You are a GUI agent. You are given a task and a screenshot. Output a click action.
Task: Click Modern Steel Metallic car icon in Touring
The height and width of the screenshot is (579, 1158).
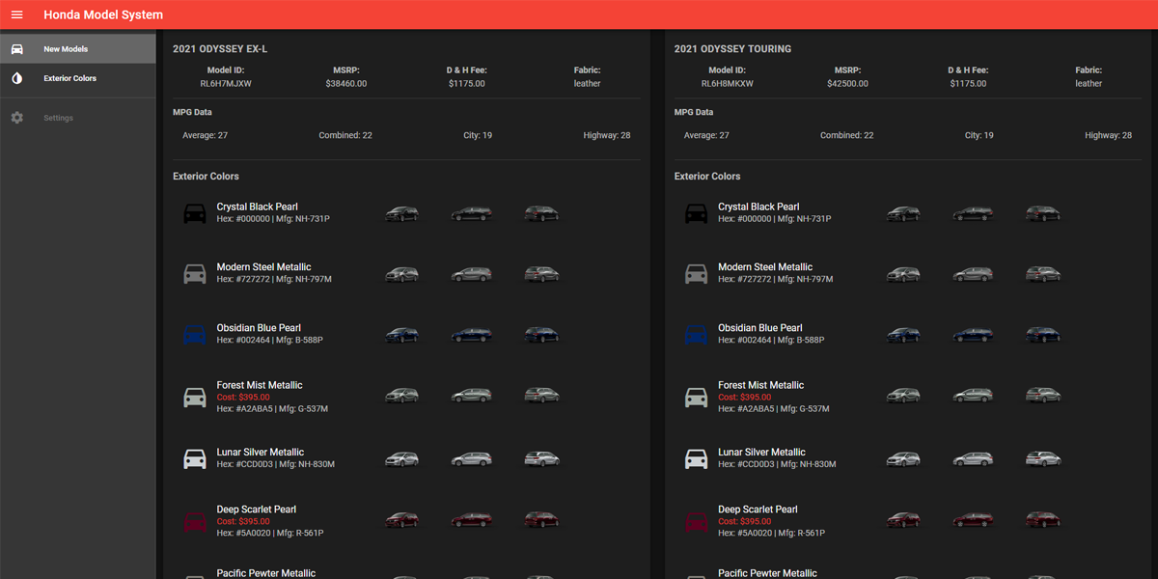coord(697,273)
